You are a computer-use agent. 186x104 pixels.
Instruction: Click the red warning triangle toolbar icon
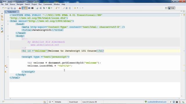(x=20, y=8)
